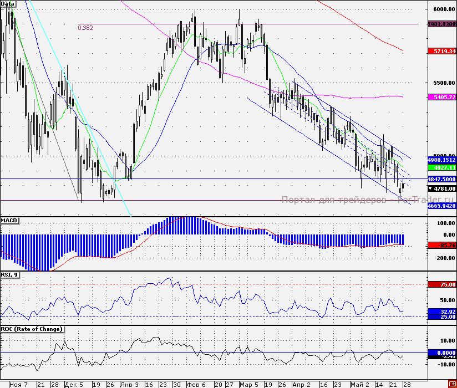This screenshot has height=388, width=457.
Task: Click the 4665.9420 support level tag
Action: [441, 206]
